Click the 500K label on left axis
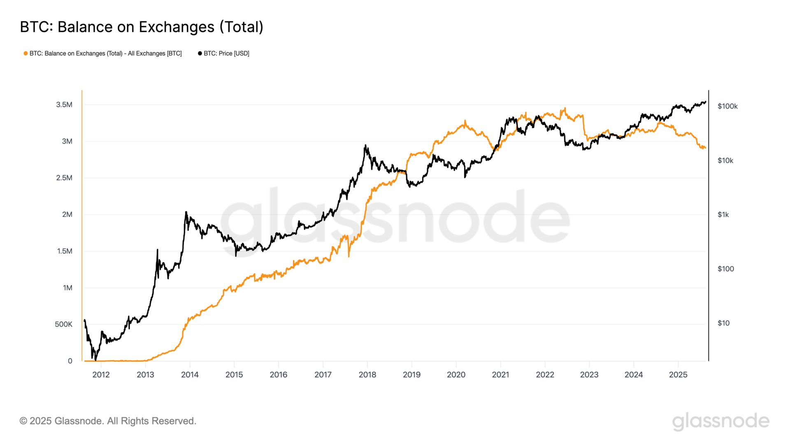 coord(63,324)
